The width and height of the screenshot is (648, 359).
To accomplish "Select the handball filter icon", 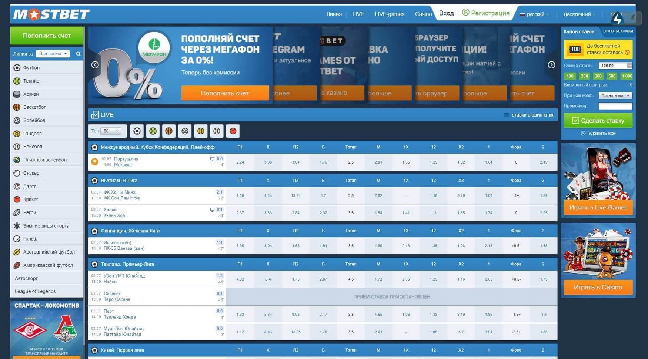I will pyautogui.click(x=200, y=131).
